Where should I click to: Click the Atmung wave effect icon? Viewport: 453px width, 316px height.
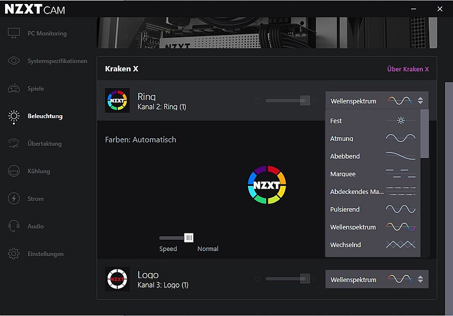[x=401, y=138]
